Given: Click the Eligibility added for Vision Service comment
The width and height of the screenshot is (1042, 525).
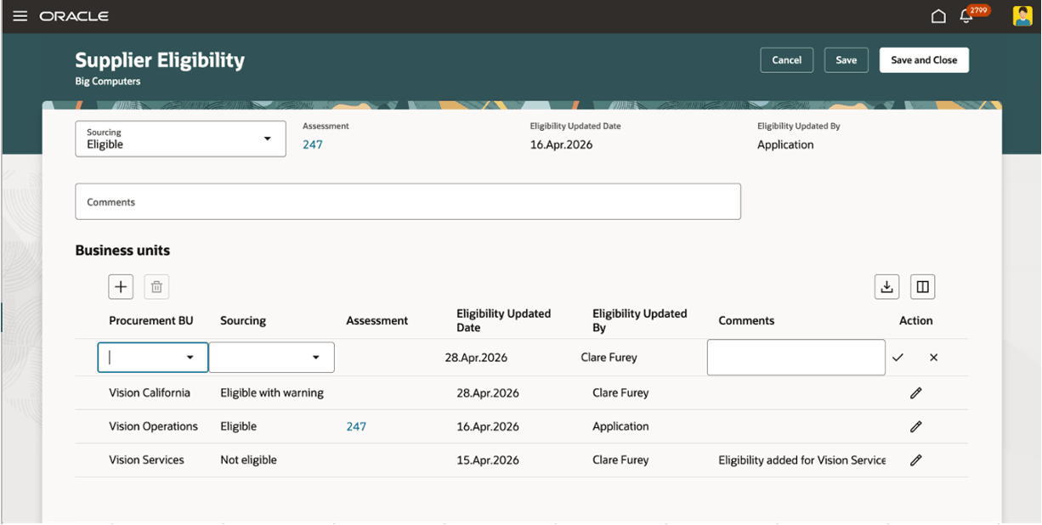Looking at the screenshot, I should coord(801,460).
